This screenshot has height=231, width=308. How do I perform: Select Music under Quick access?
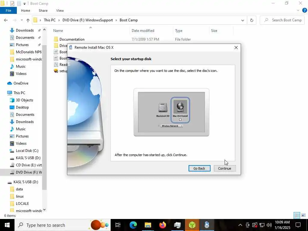coord(21,66)
